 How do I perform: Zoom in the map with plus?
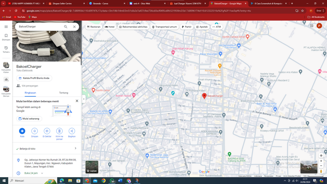point(321,161)
